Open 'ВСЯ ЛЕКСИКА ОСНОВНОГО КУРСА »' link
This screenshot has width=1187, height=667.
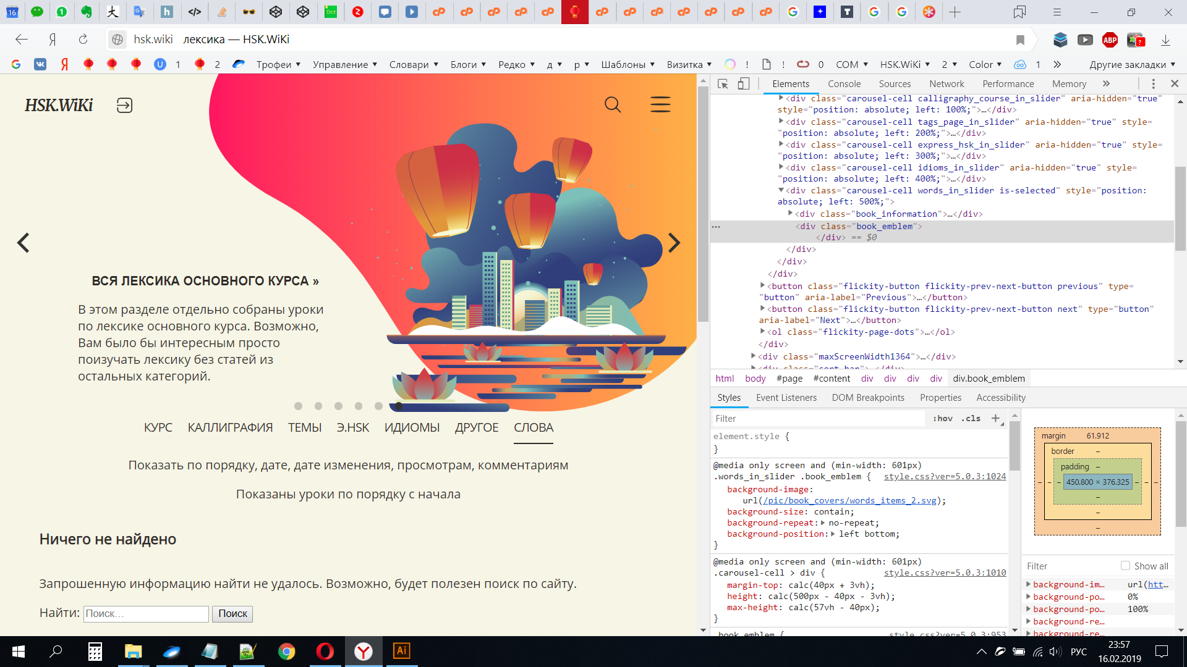pos(205,281)
